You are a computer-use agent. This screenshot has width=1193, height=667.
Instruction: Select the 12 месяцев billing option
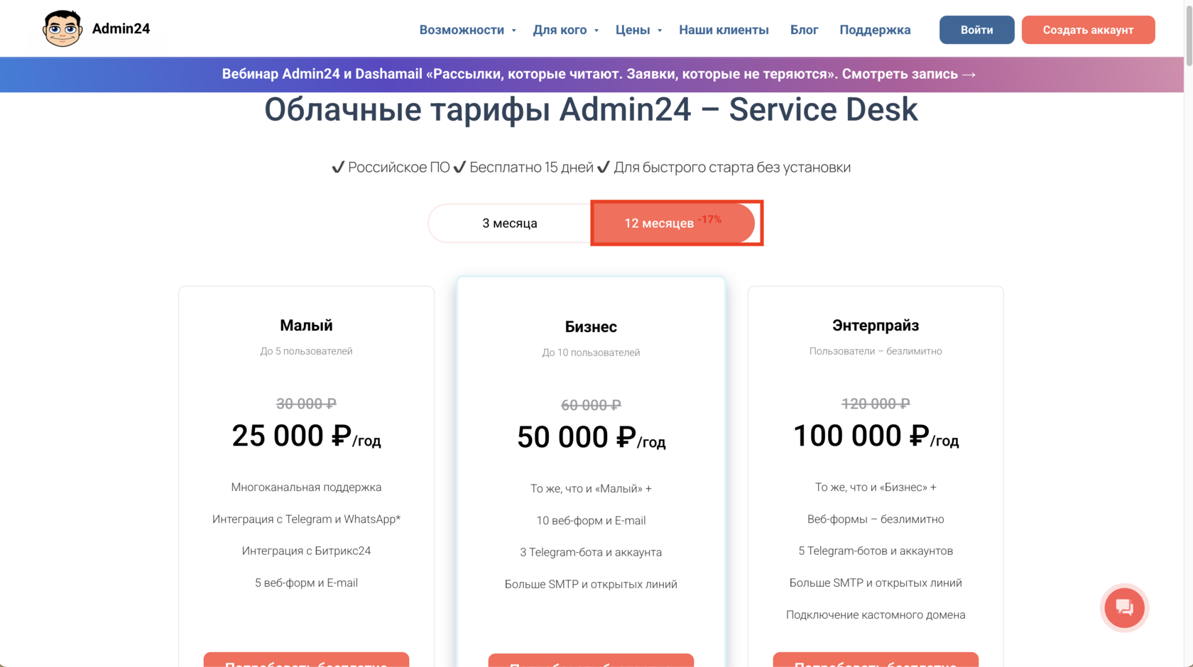(673, 223)
